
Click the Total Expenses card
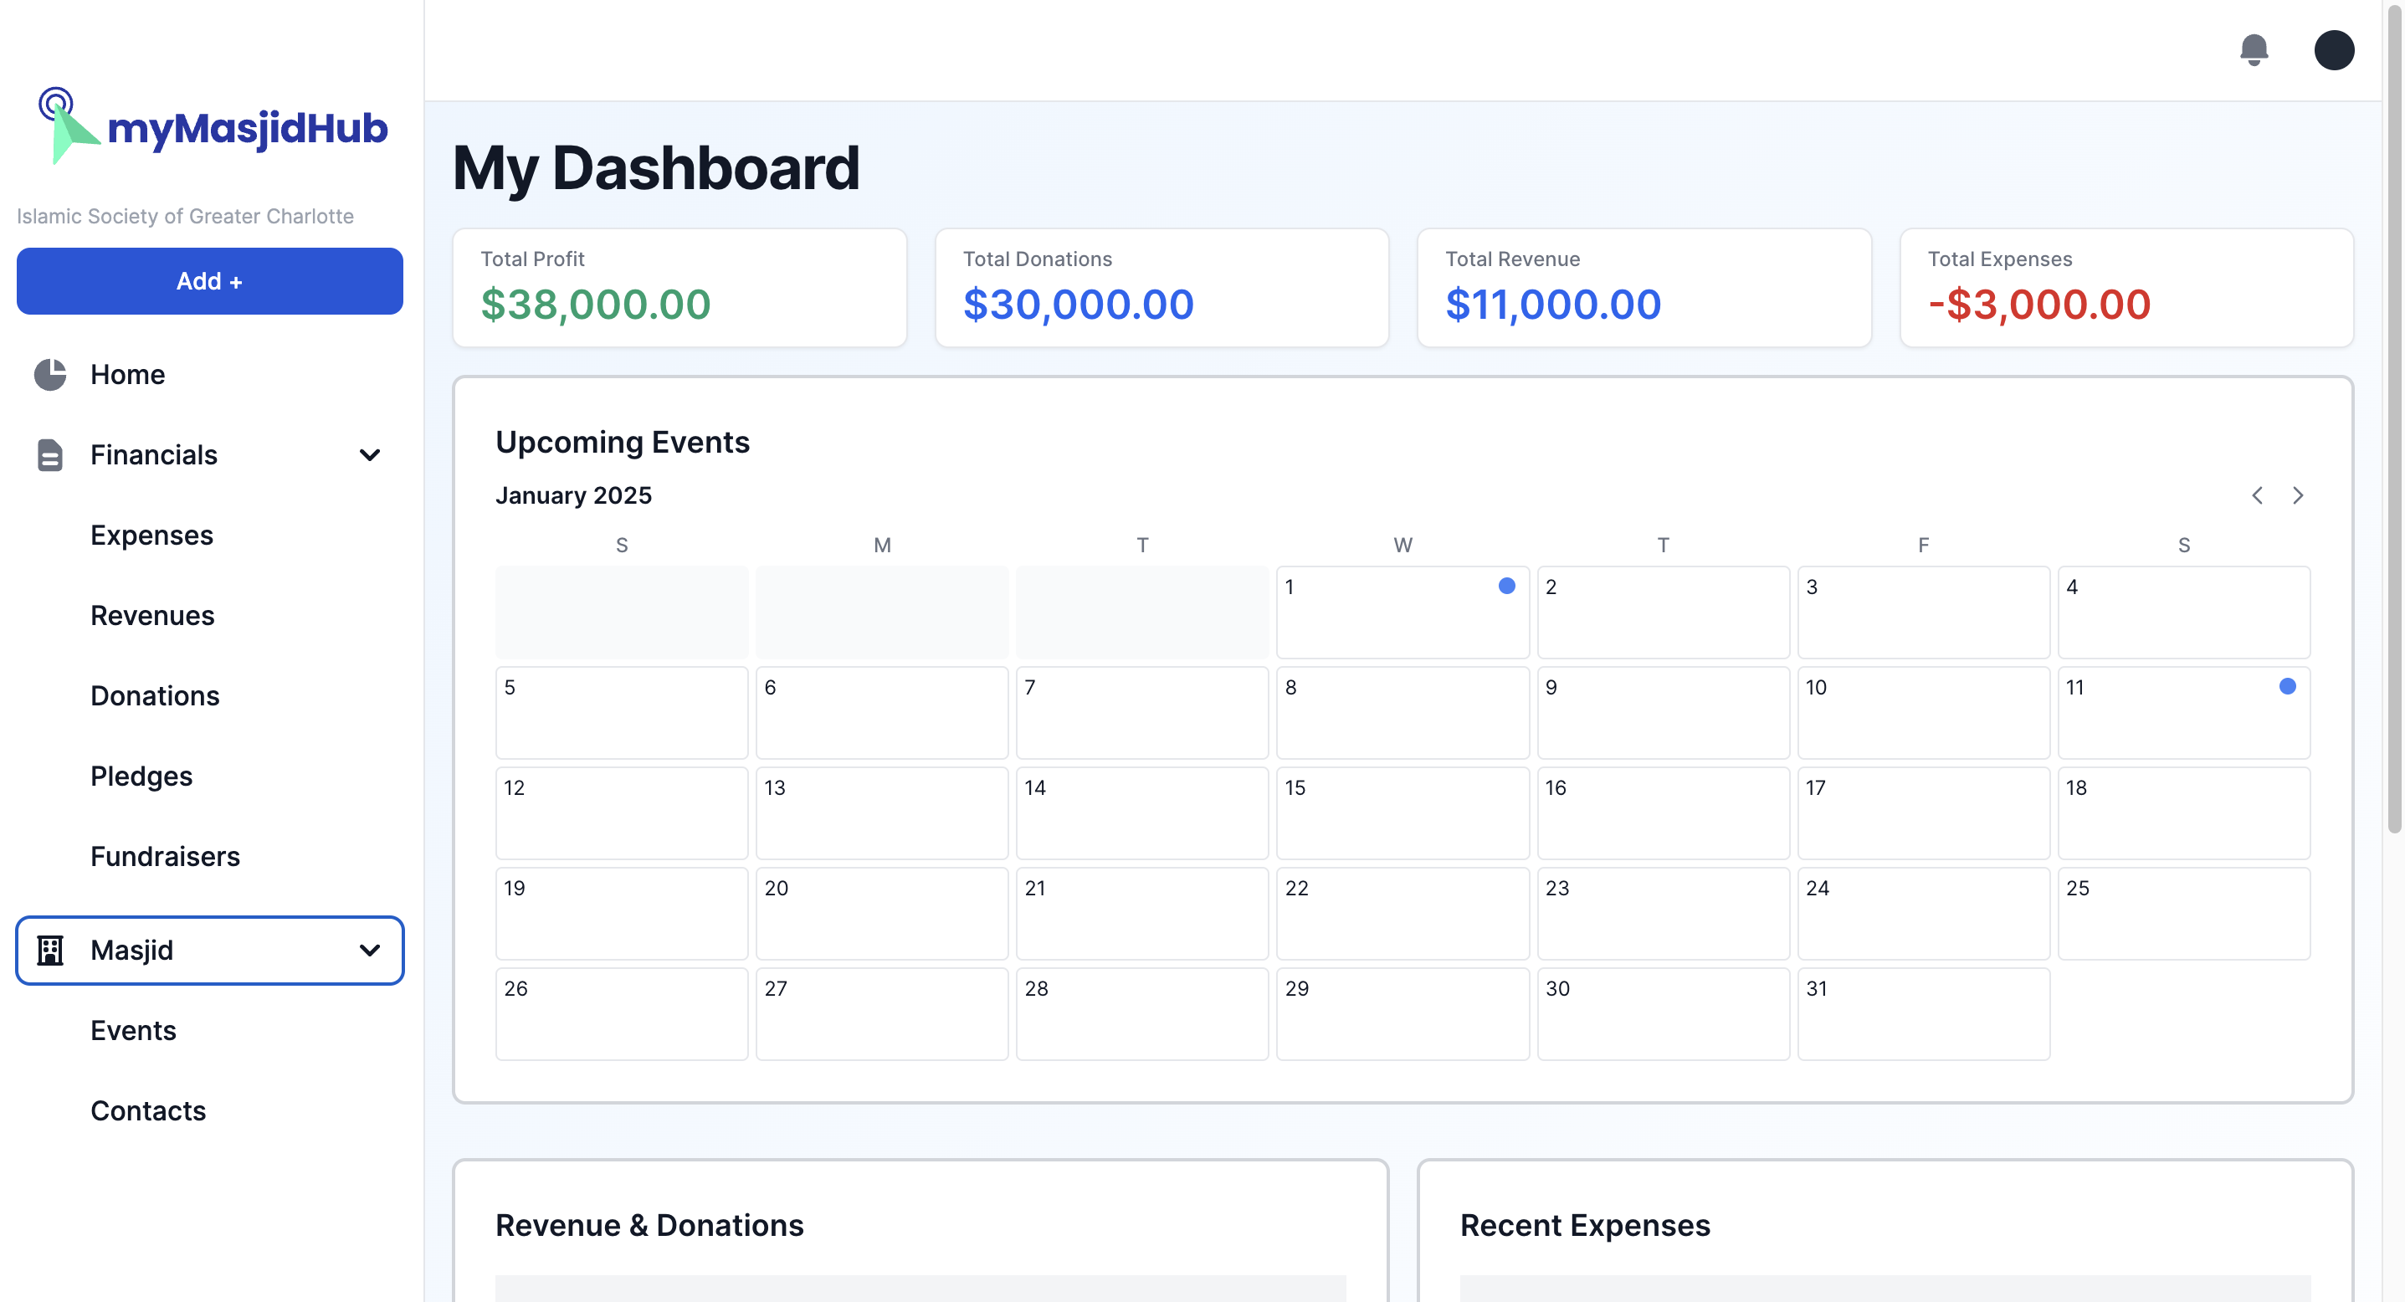(2126, 288)
